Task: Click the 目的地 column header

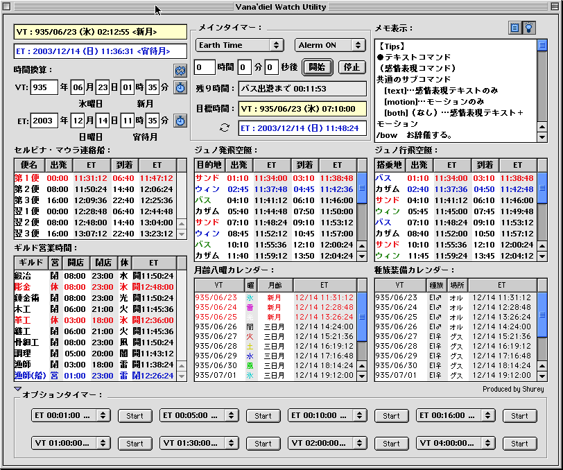Action: [209, 165]
